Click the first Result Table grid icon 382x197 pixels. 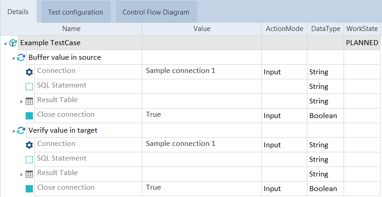pos(29,101)
